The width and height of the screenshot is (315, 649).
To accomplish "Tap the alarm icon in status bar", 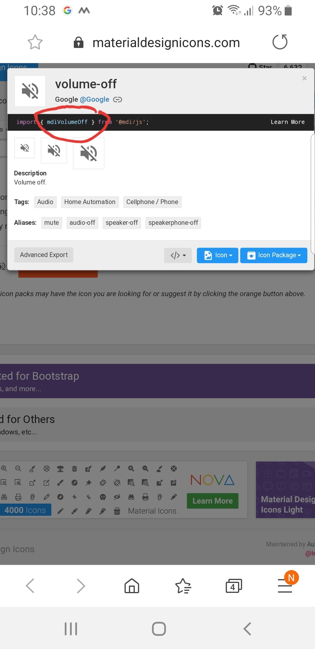I will [x=218, y=11].
